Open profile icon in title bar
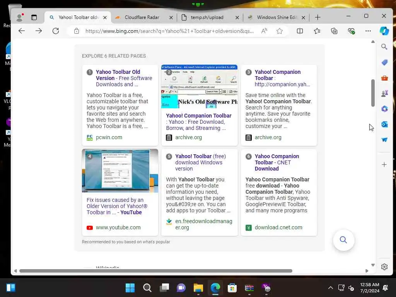Viewport: 396px width, 297px height. (20, 17)
